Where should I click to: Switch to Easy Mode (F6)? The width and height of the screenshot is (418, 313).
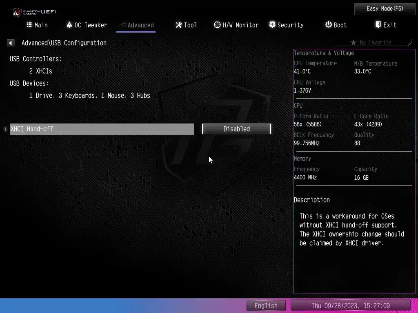coord(385,9)
